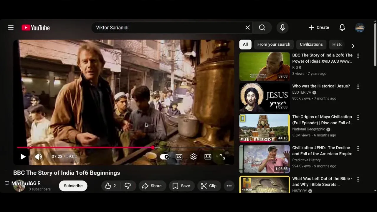Start voice search with microphone
This screenshot has height=212, width=377.
pyautogui.click(x=282, y=27)
